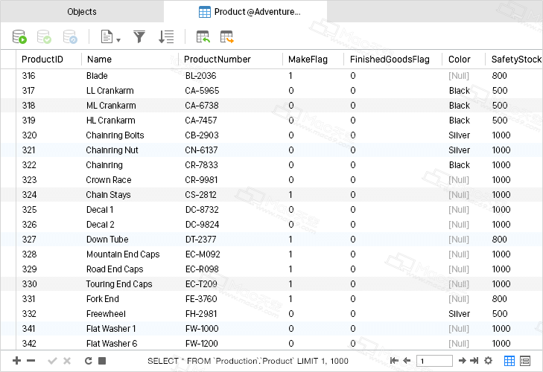Select the cell 'Touring End Caps'
543x372 pixels.
coord(119,283)
